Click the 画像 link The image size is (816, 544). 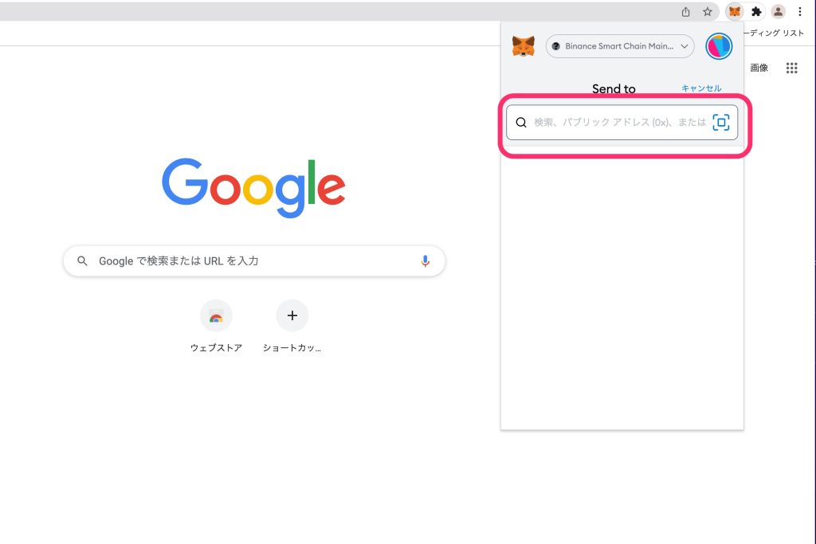759,68
